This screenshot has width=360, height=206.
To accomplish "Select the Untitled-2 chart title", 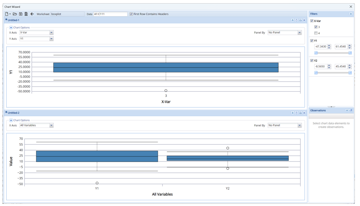I will 14,113.
